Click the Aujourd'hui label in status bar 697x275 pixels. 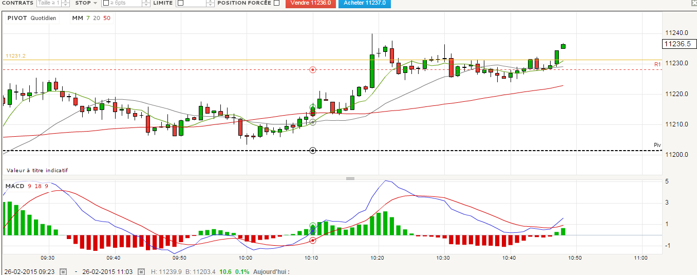pos(272,271)
